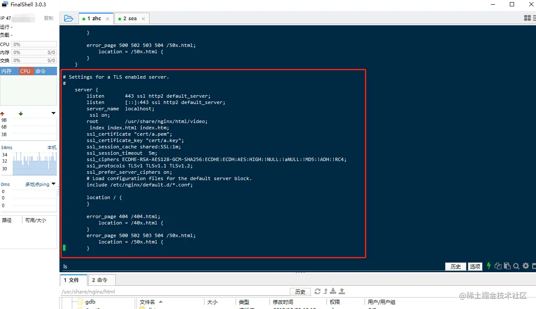The image size is (536, 309).
Task: Click the 'ssl_protocols TLSv1 TLSv1.1 TLSv1.2;' line
Action: [140, 166]
